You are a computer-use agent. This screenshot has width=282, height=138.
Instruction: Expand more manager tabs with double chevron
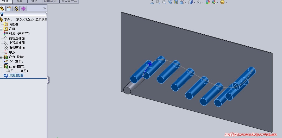(45, 8)
